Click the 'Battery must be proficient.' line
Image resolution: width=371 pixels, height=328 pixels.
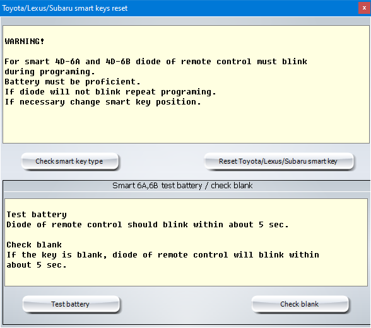click(73, 82)
